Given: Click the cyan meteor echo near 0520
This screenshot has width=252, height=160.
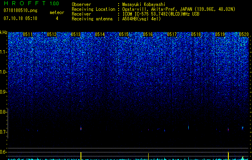Looking at the screenshot, I should 243,128.
